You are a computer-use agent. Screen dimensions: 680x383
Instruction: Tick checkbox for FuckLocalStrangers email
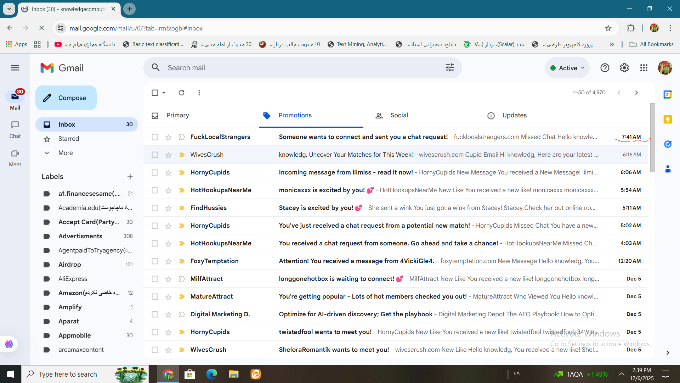[x=155, y=137]
